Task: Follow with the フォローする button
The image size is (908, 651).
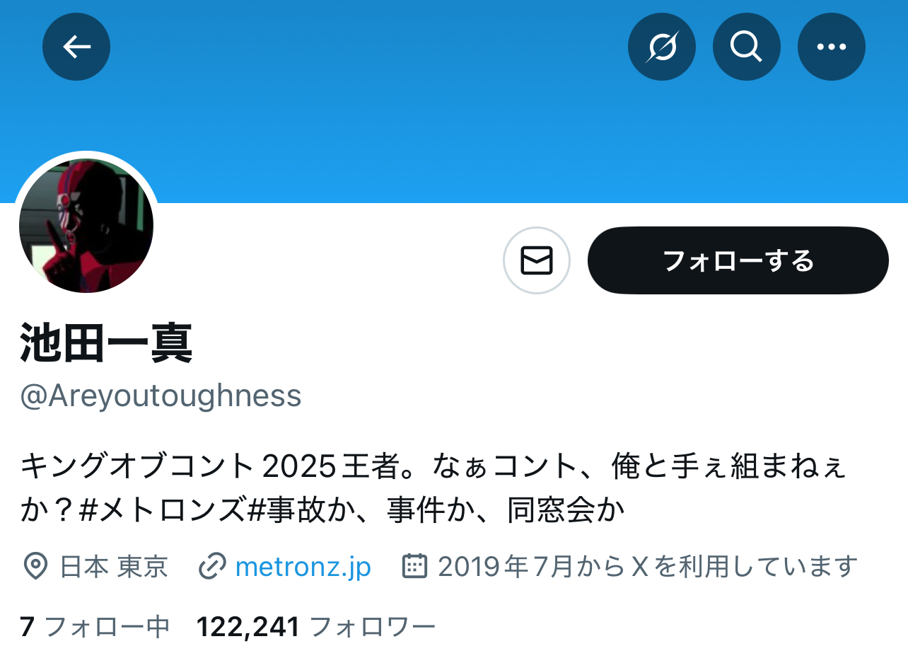Action: pyautogui.click(x=738, y=260)
